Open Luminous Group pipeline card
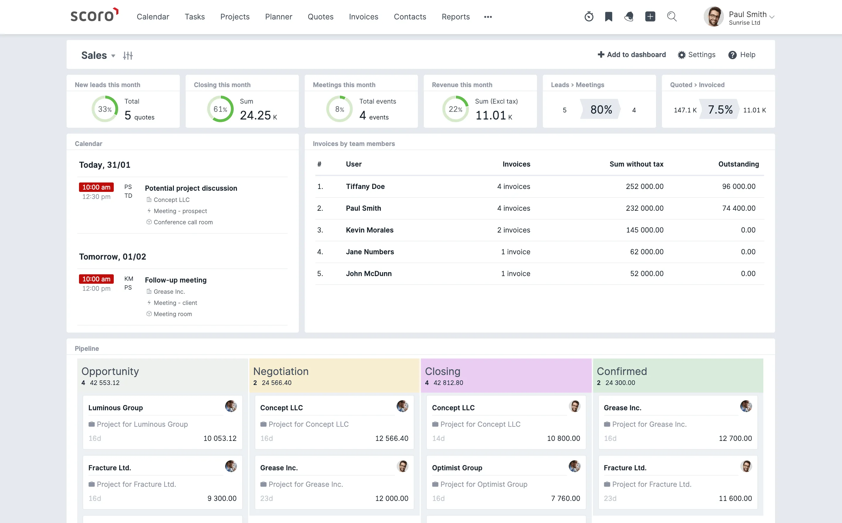Image resolution: width=842 pixels, height=523 pixels. (162, 422)
